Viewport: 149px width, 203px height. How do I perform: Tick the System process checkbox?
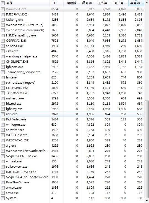[3, 198]
